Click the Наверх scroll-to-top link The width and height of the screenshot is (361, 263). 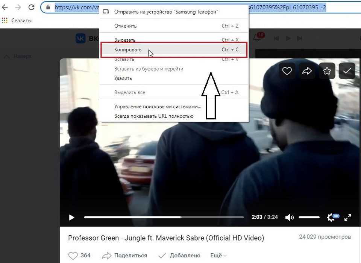click(x=18, y=56)
